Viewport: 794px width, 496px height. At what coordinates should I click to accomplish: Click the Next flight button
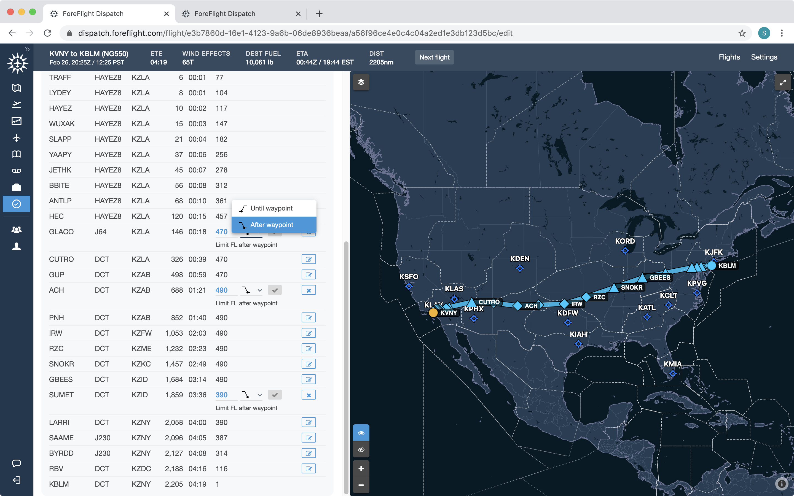(434, 57)
